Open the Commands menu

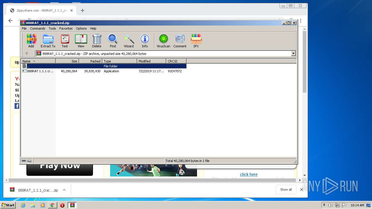[37, 28]
